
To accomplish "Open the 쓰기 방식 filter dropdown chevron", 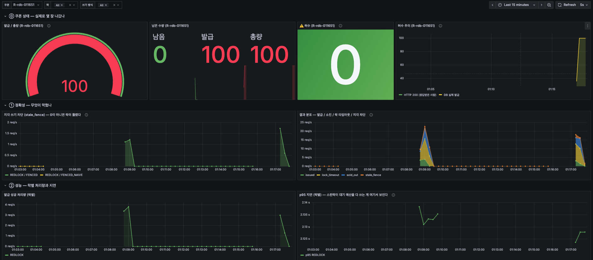I will click(x=118, y=5).
